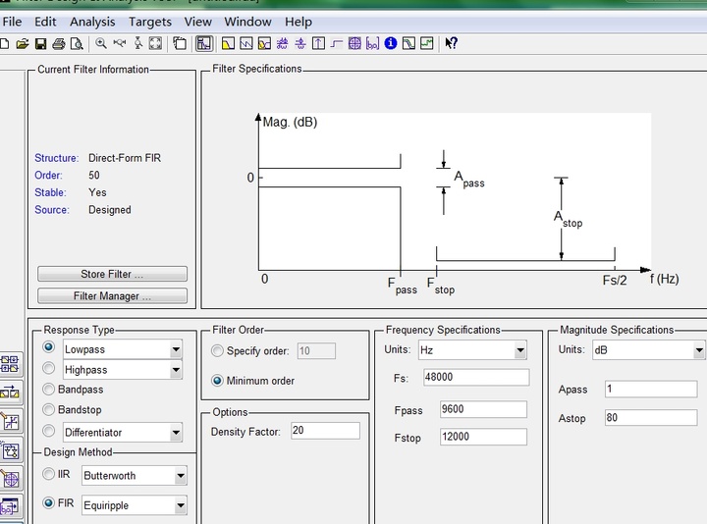The height and width of the screenshot is (524, 707).
Task: Open Filter Information with the blue i icon
Action: pos(391,43)
